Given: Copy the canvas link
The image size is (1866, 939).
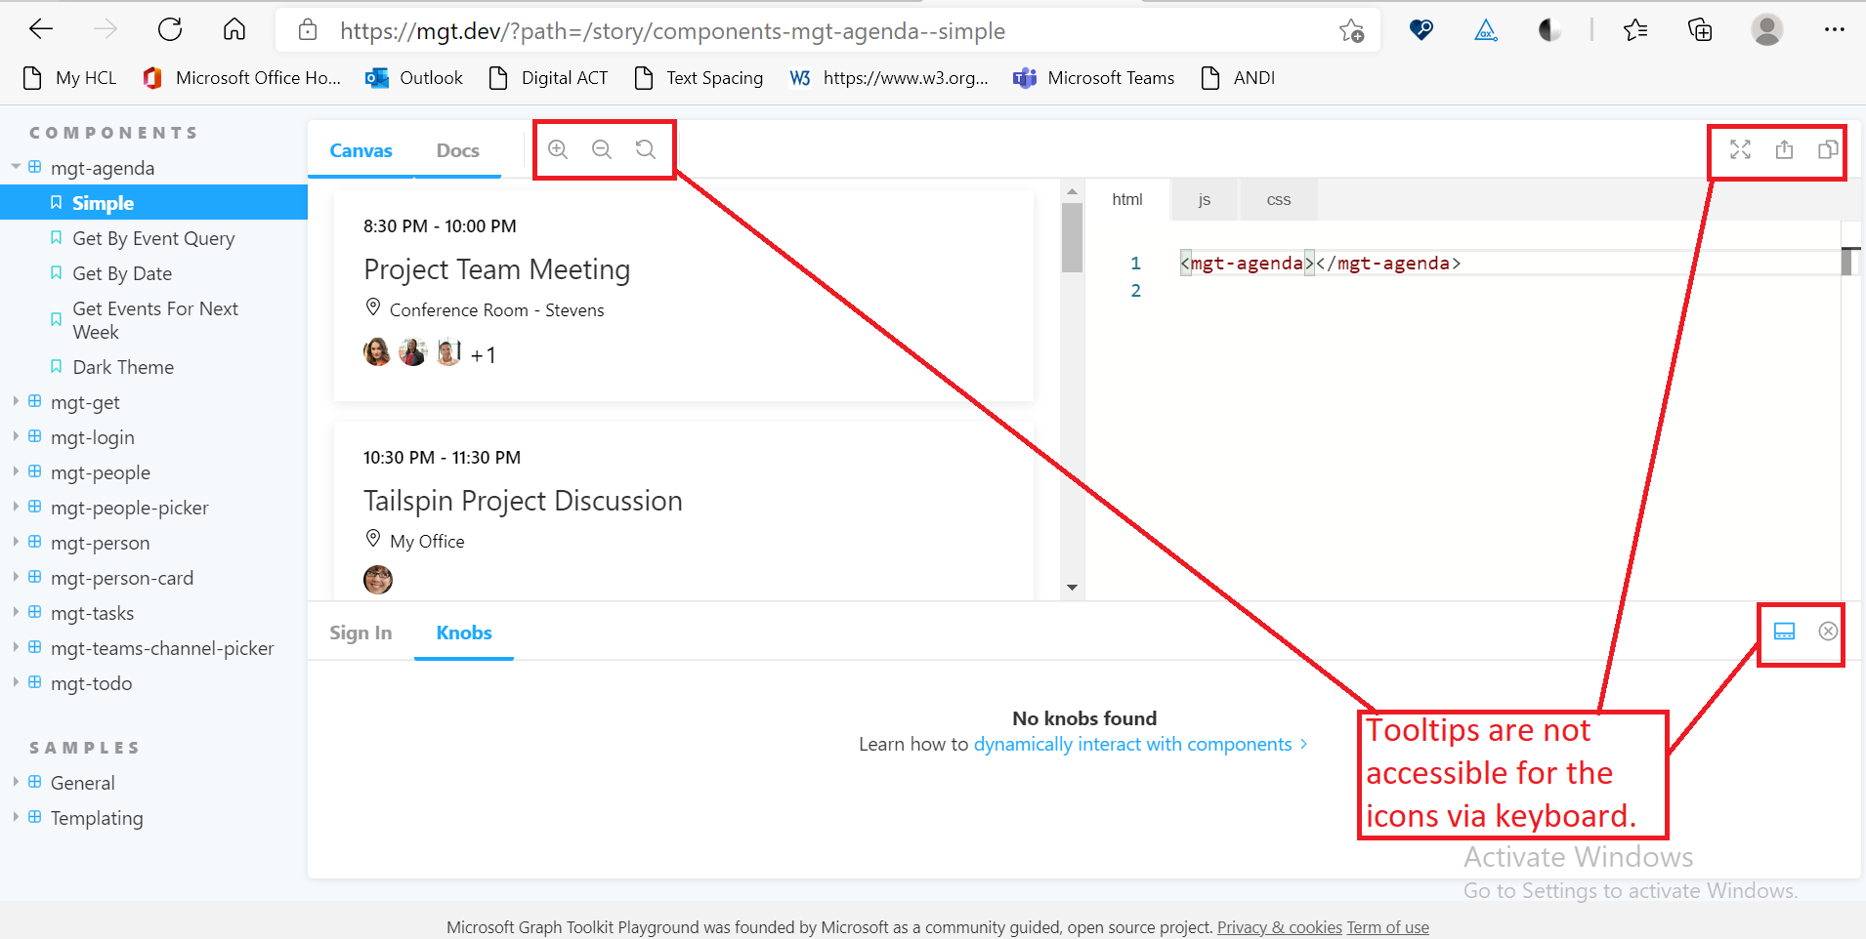Looking at the screenshot, I should 1826,149.
